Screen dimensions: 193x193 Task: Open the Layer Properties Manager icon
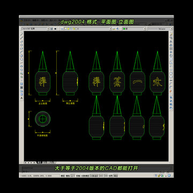click(62, 28)
